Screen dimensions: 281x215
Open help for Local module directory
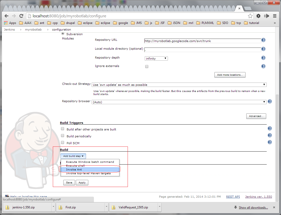263,49
